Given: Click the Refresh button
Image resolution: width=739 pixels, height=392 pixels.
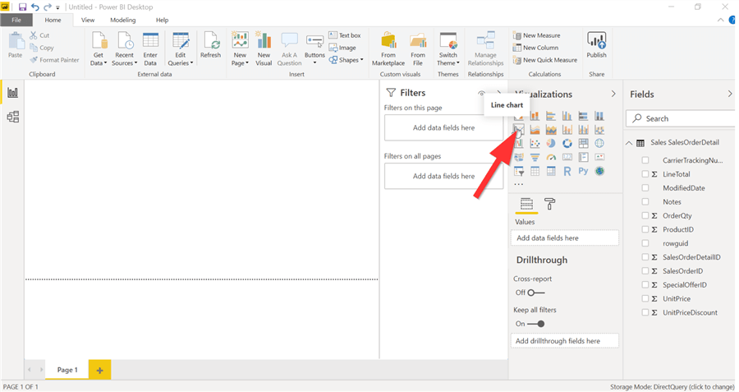Looking at the screenshot, I should pyautogui.click(x=210, y=45).
